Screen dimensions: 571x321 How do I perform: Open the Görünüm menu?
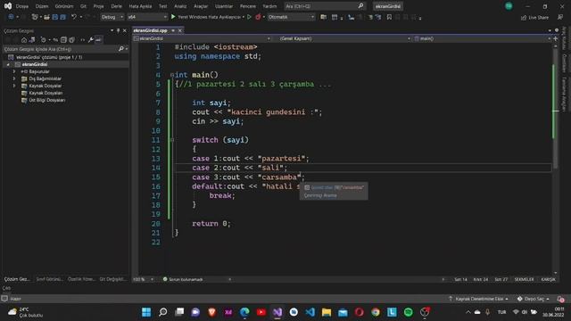coord(63,6)
